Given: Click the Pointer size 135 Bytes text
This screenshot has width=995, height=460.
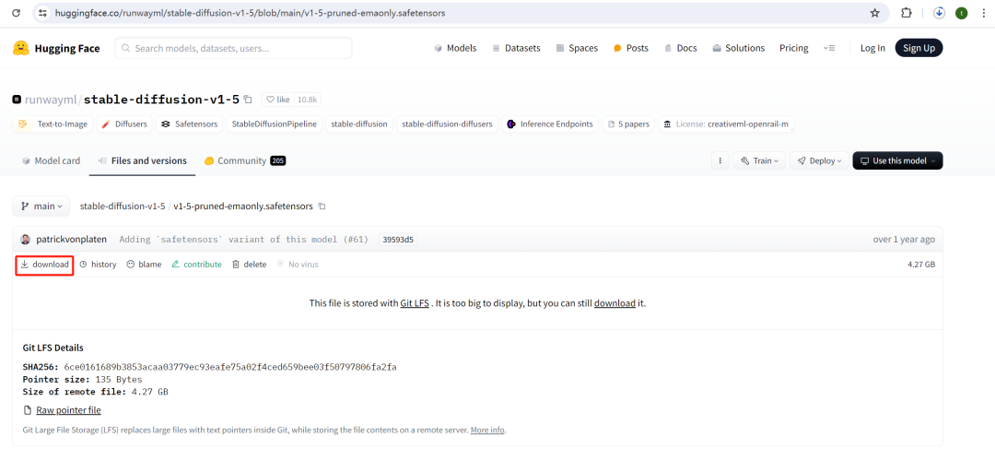Looking at the screenshot, I should tap(83, 380).
